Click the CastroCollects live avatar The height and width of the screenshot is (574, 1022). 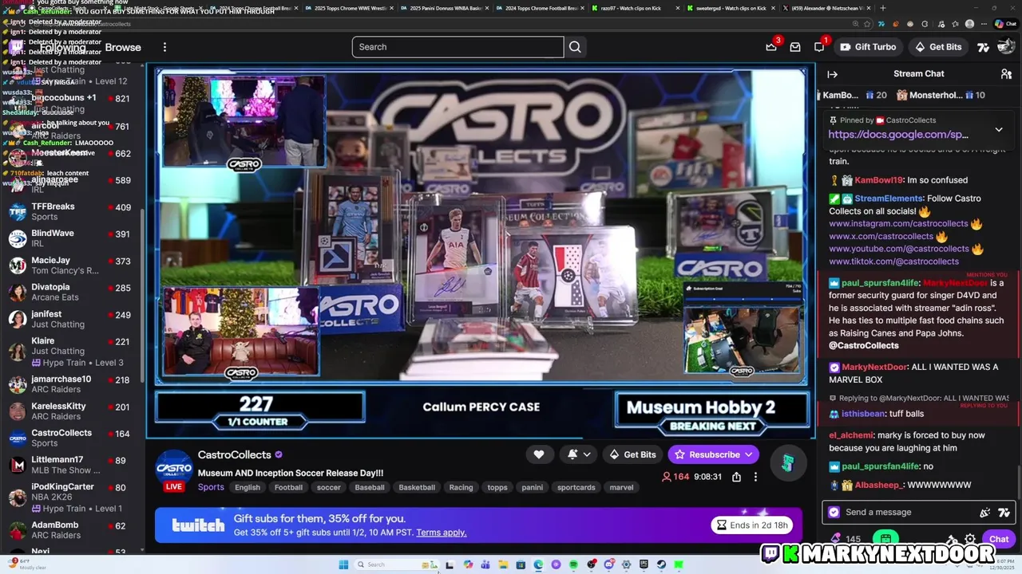click(174, 470)
